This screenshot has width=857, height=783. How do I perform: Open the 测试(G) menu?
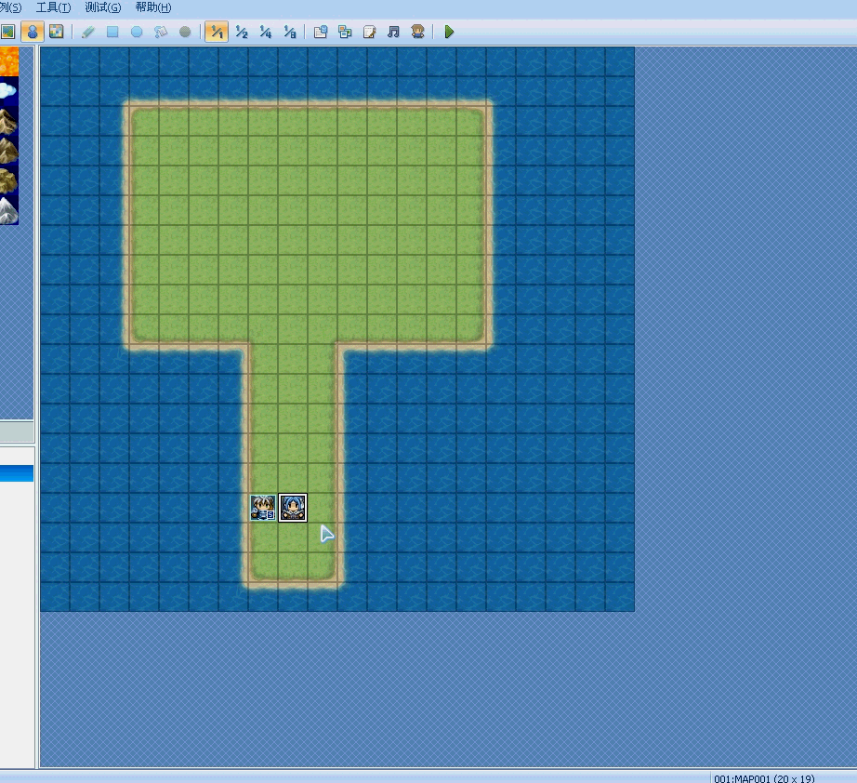click(x=103, y=7)
